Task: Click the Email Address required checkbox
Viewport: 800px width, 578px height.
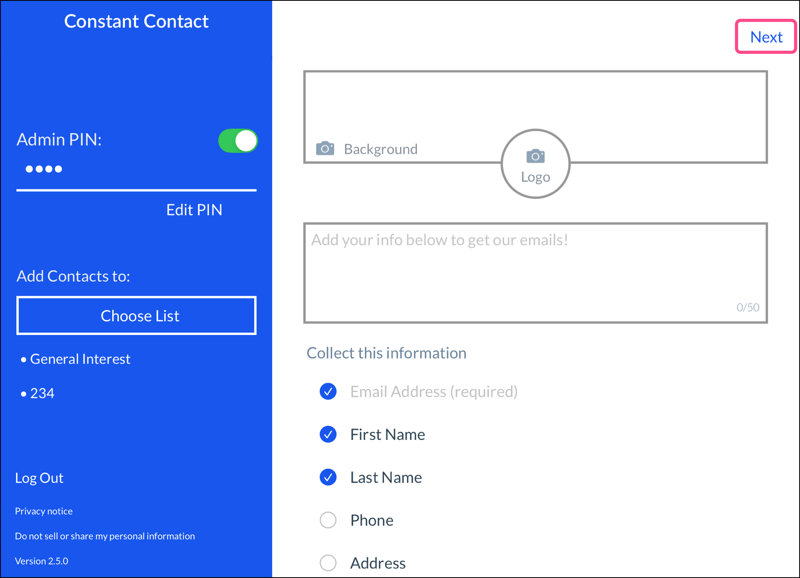Action: [328, 392]
